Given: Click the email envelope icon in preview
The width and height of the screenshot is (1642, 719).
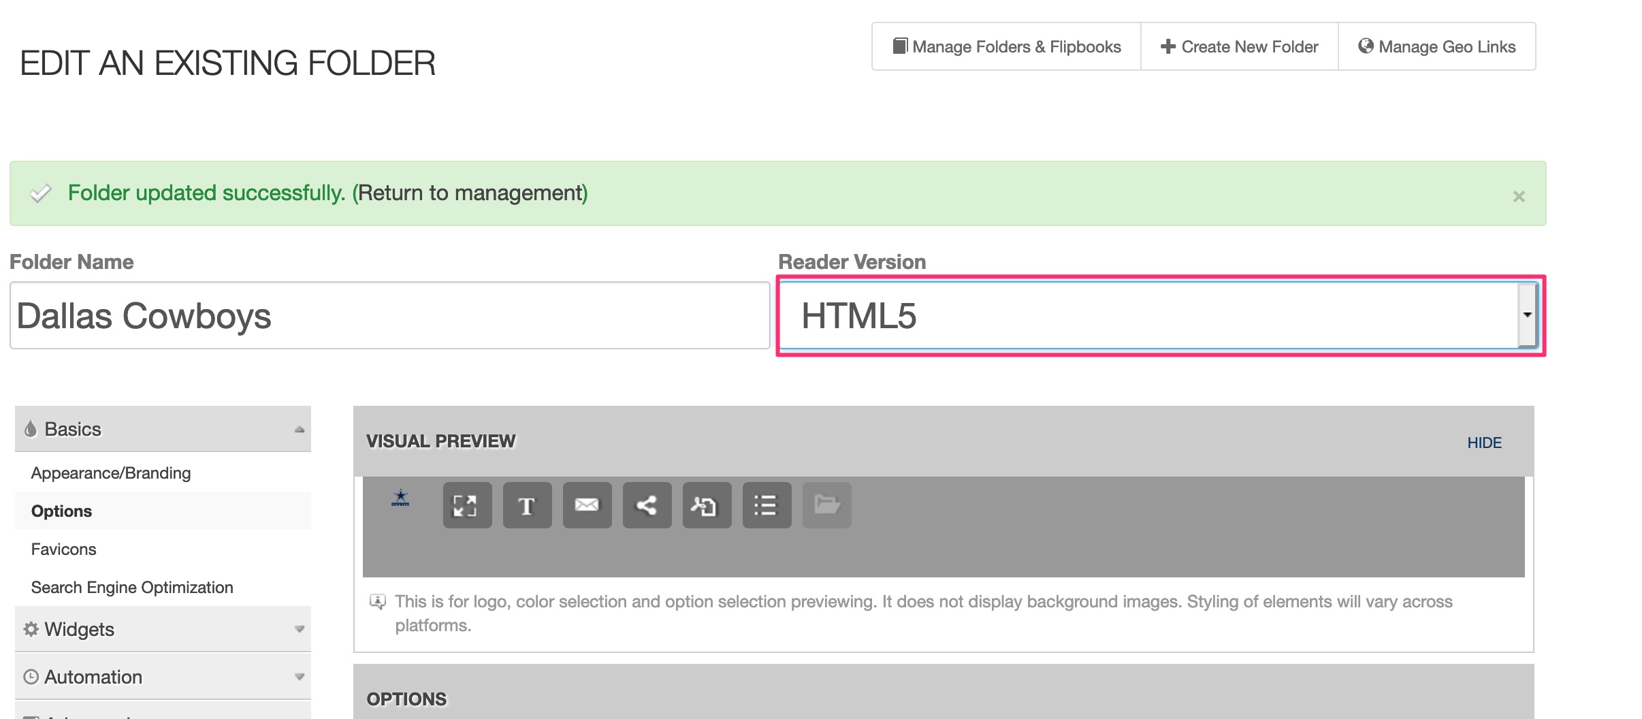Looking at the screenshot, I should coord(587,505).
